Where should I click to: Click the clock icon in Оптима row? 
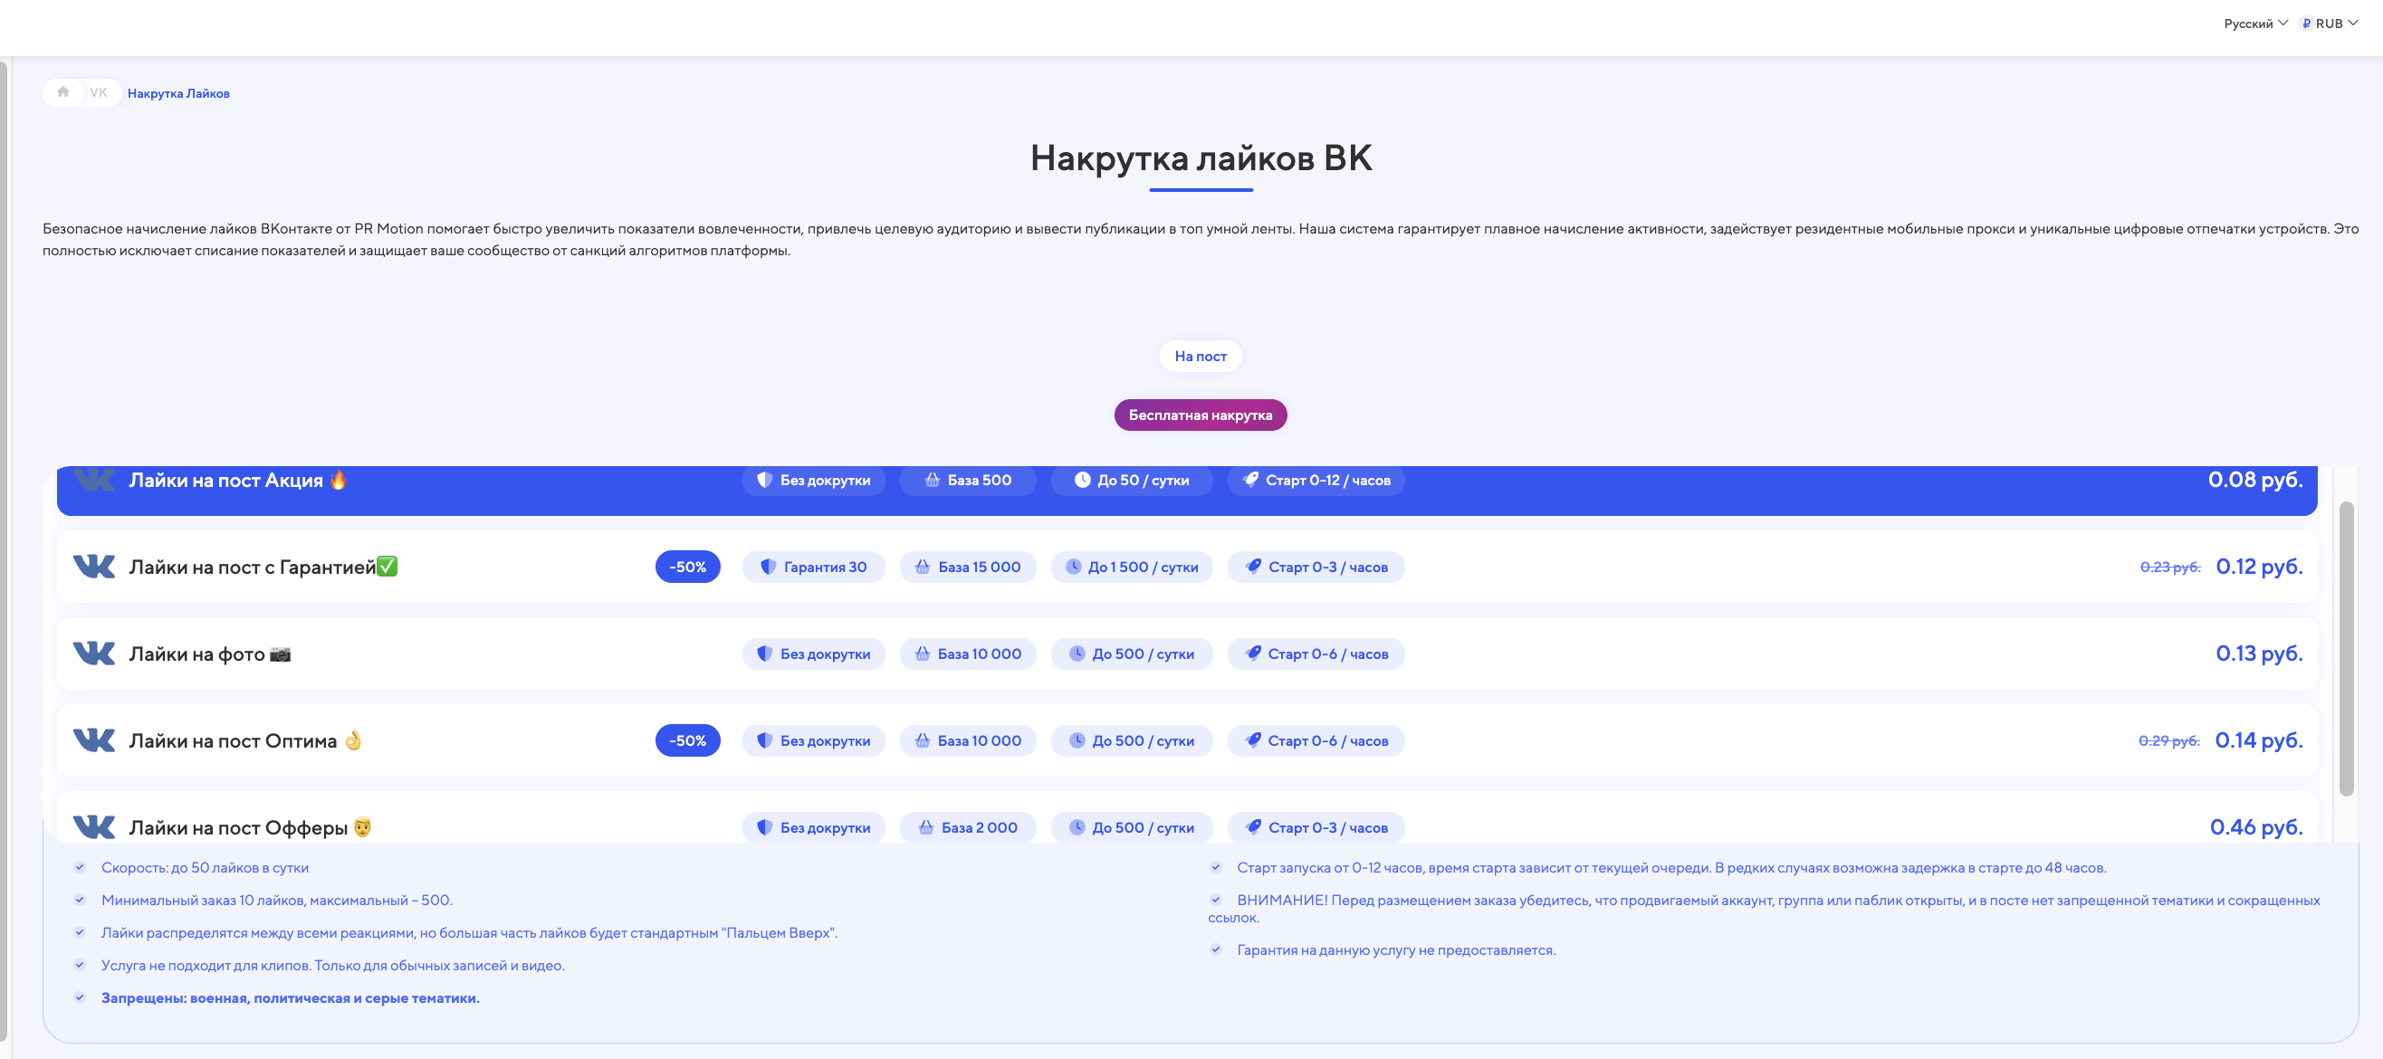[1077, 739]
